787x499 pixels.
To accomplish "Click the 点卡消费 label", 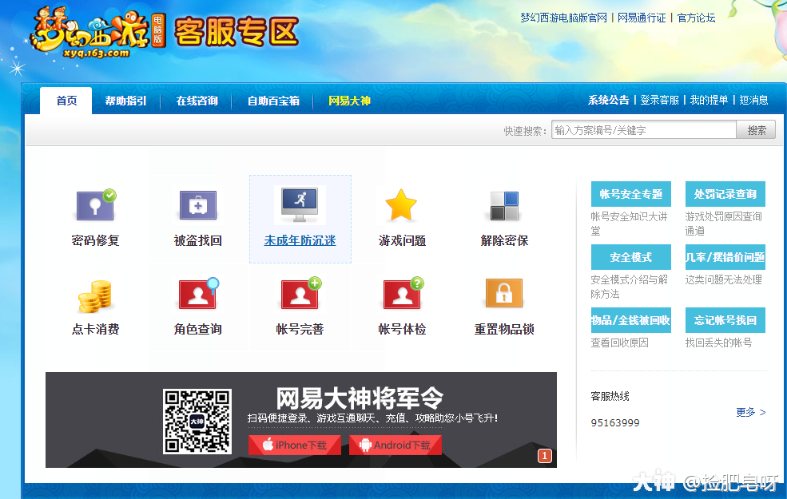I will tap(95, 329).
